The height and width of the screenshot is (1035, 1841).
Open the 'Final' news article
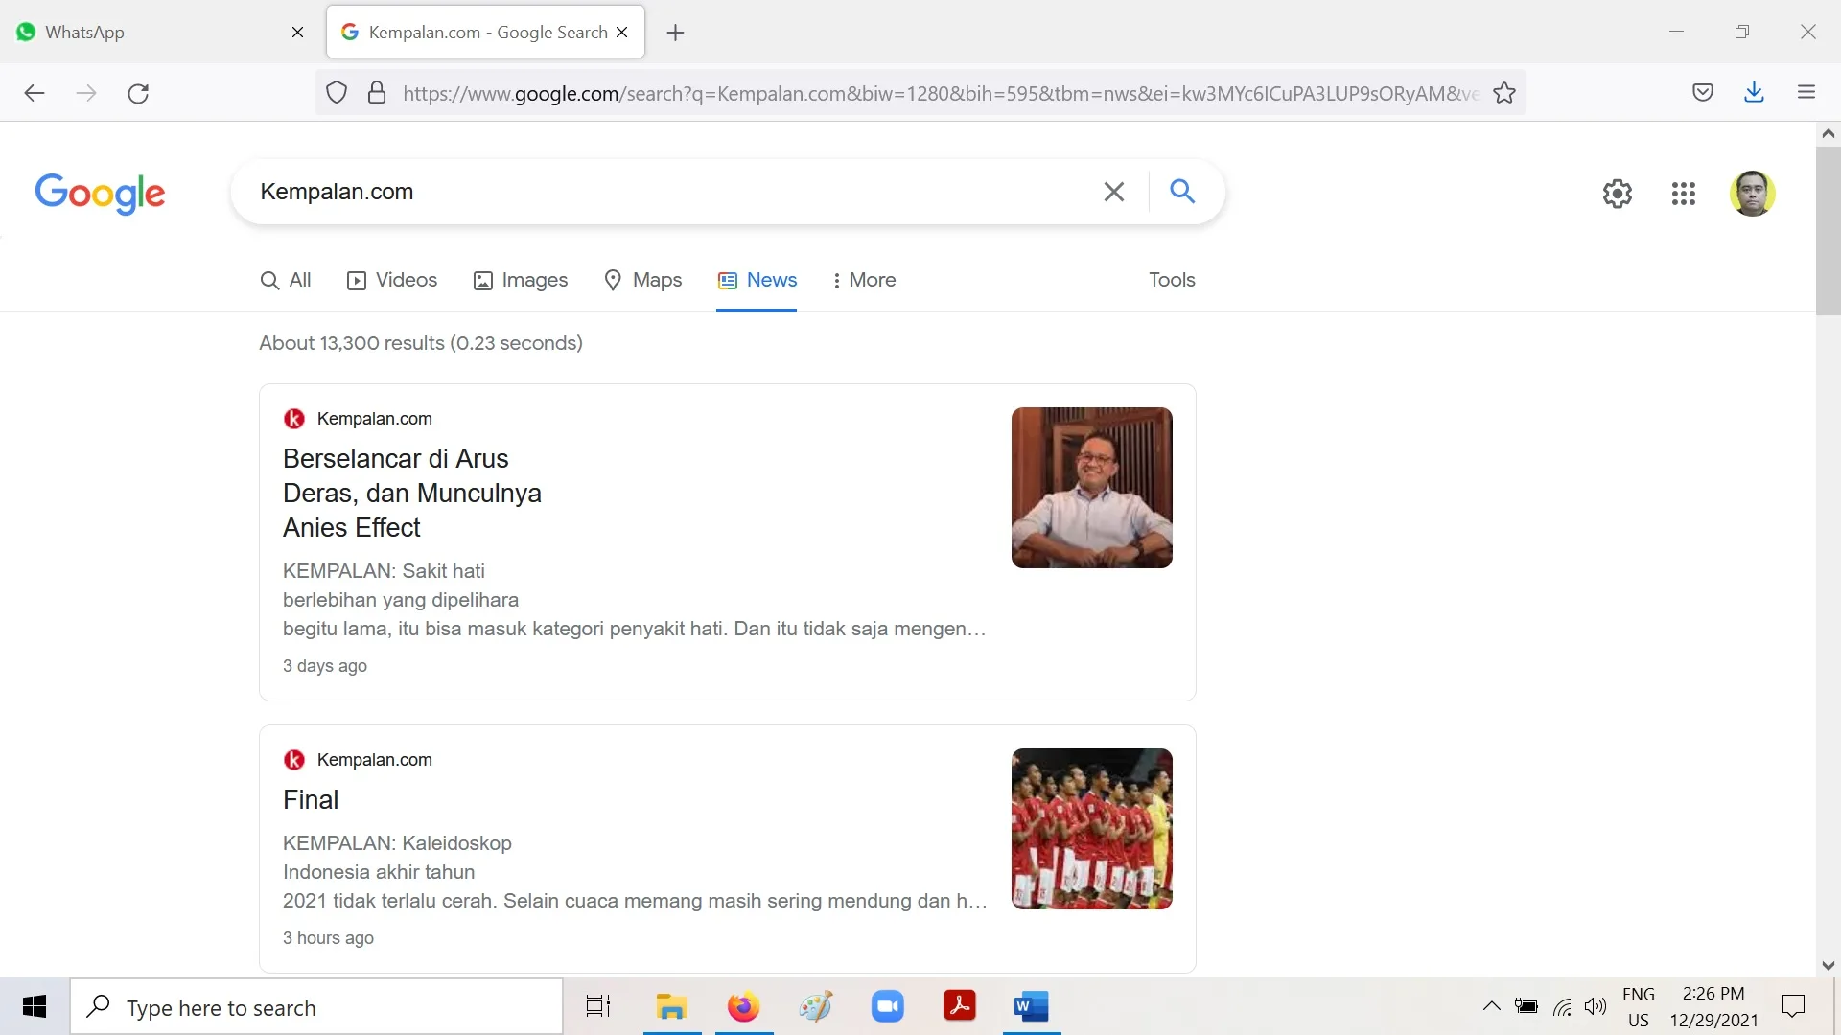click(x=311, y=799)
